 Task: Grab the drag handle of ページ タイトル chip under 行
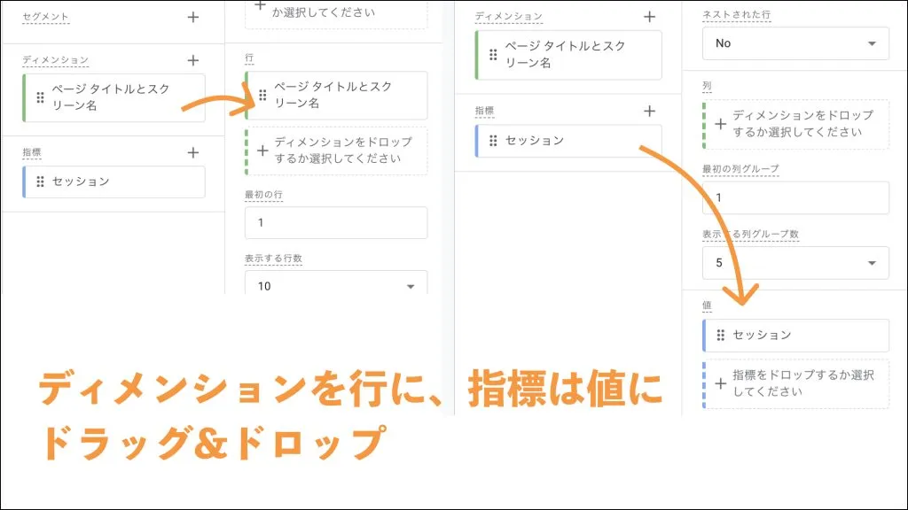[x=262, y=95]
